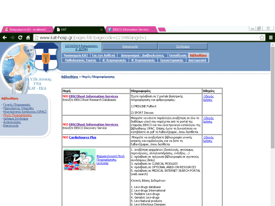Select the Πηγή column header
The image size is (275, 206).
(x=96, y=91)
